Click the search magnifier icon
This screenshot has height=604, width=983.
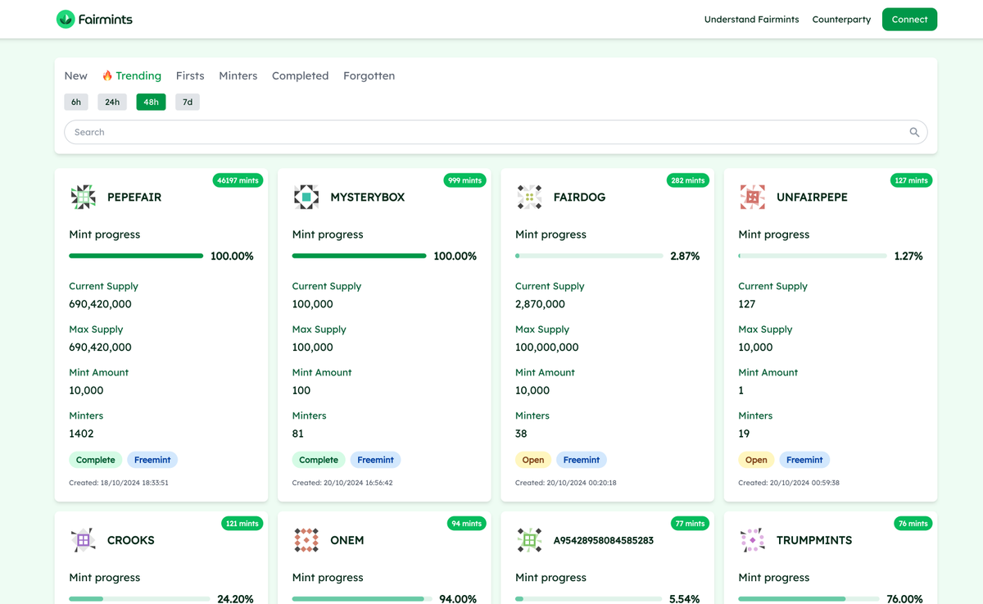click(x=914, y=132)
